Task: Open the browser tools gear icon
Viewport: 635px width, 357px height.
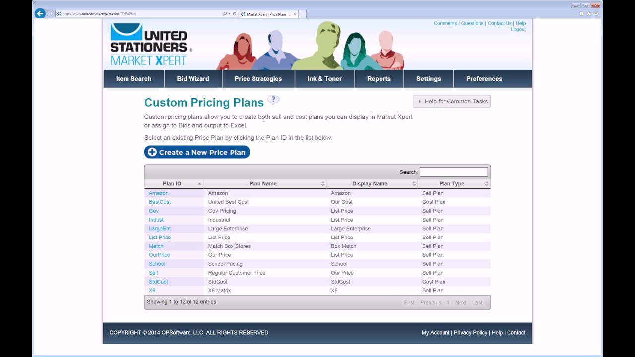Action: (x=596, y=14)
